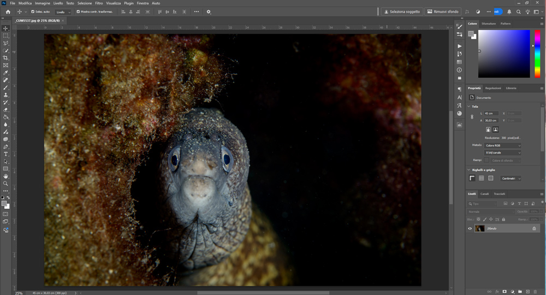Choose the Horizontal Type tool
The height and width of the screenshot is (295, 546).
point(5,154)
